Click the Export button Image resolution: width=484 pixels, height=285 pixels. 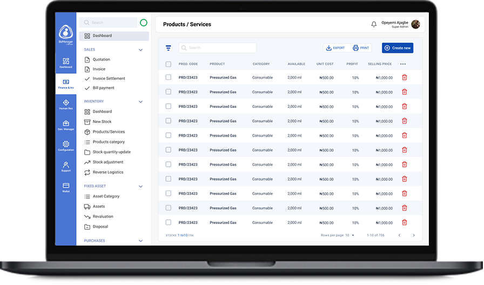tap(335, 48)
